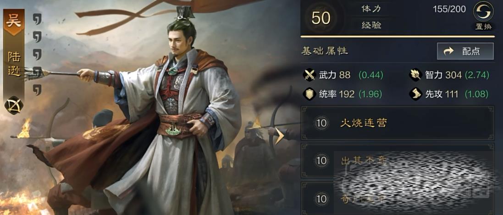This screenshot has height=215, width=503.
Task: Click level 10 badge beside 火烧连营
Action: (x=321, y=123)
